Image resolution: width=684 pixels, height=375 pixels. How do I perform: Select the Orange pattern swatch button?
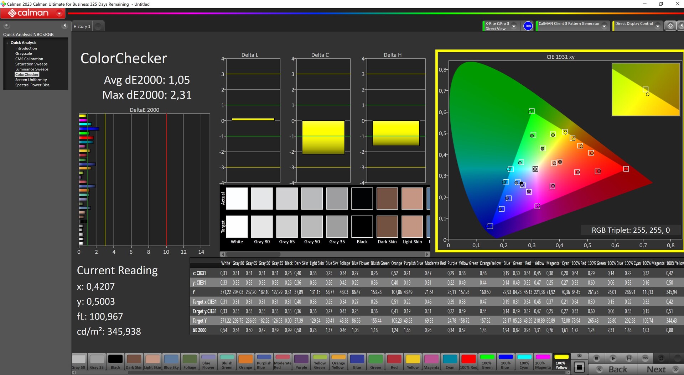pyautogui.click(x=245, y=362)
